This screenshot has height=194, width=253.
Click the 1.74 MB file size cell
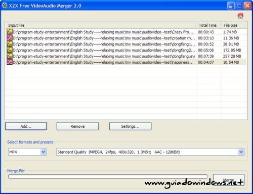coord(230,32)
